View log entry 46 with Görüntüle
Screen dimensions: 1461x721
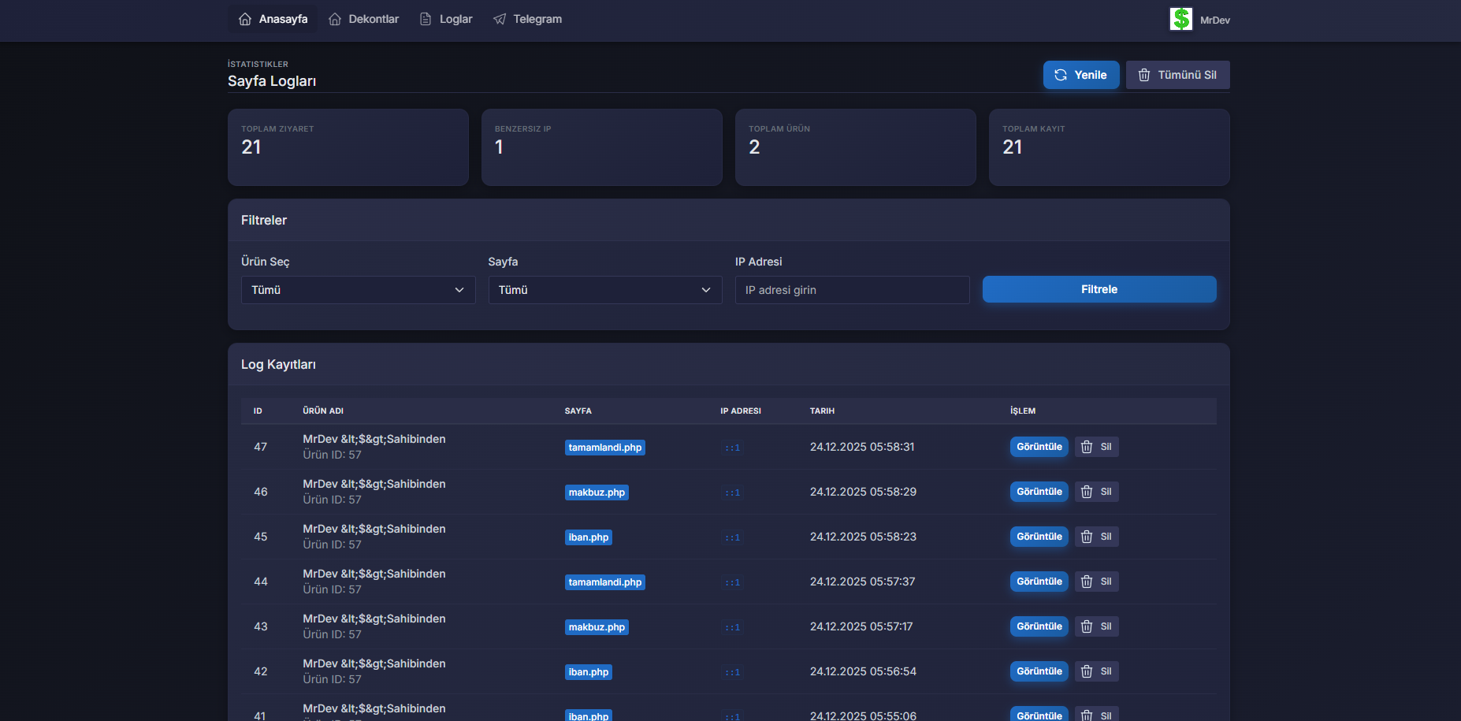click(x=1039, y=492)
